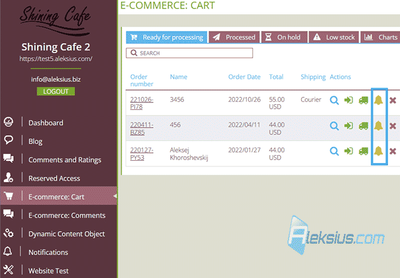Open the Charts tab

(381, 37)
